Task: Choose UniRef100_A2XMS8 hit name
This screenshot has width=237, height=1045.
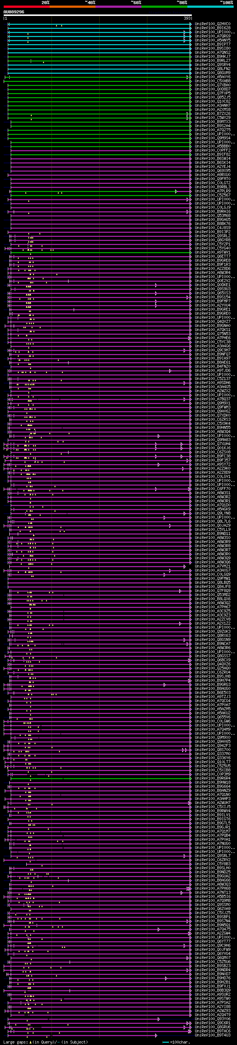Action: click(213, 109)
